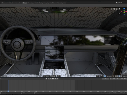This screenshot has width=127, height=95.
Task: Select solid shading mode
Action: [117, 76]
